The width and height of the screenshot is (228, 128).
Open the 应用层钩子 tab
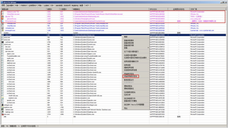(x=33, y=6)
